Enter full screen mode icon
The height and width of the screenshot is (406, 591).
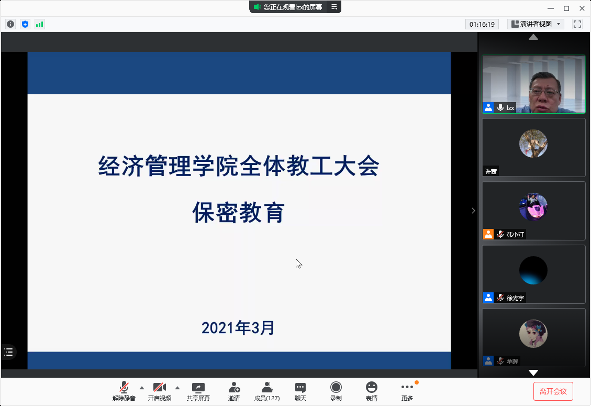tap(577, 24)
